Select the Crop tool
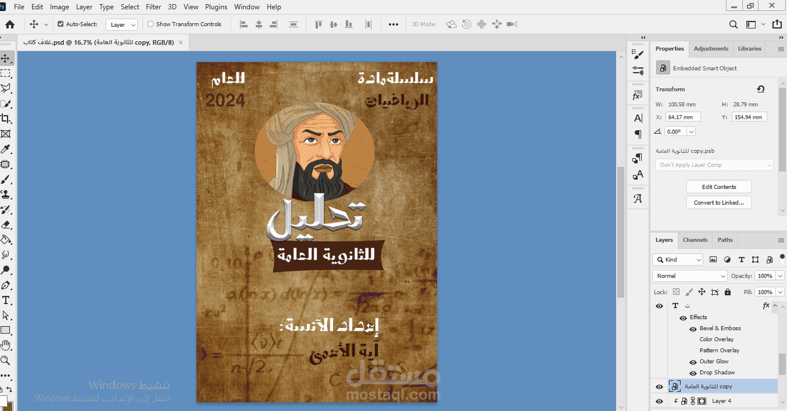 [5, 119]
